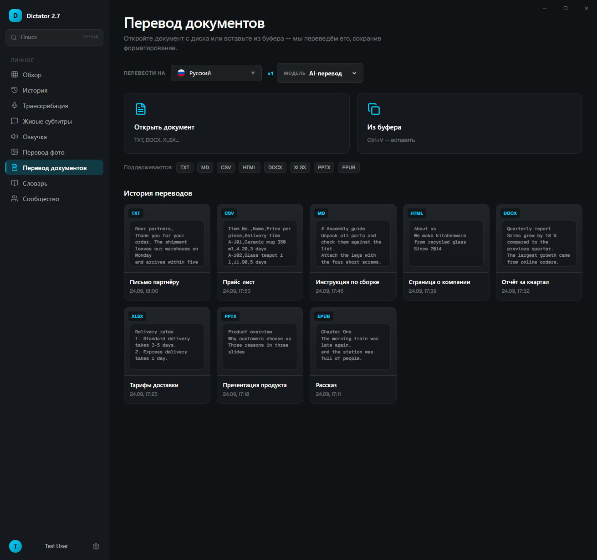Click the Test User name label

(x=56, y=546)
